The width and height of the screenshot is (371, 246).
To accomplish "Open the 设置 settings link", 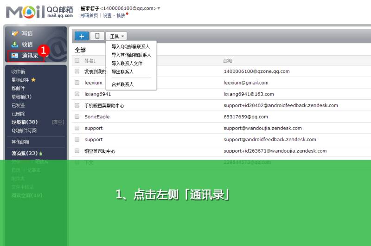I will [107, 15].
